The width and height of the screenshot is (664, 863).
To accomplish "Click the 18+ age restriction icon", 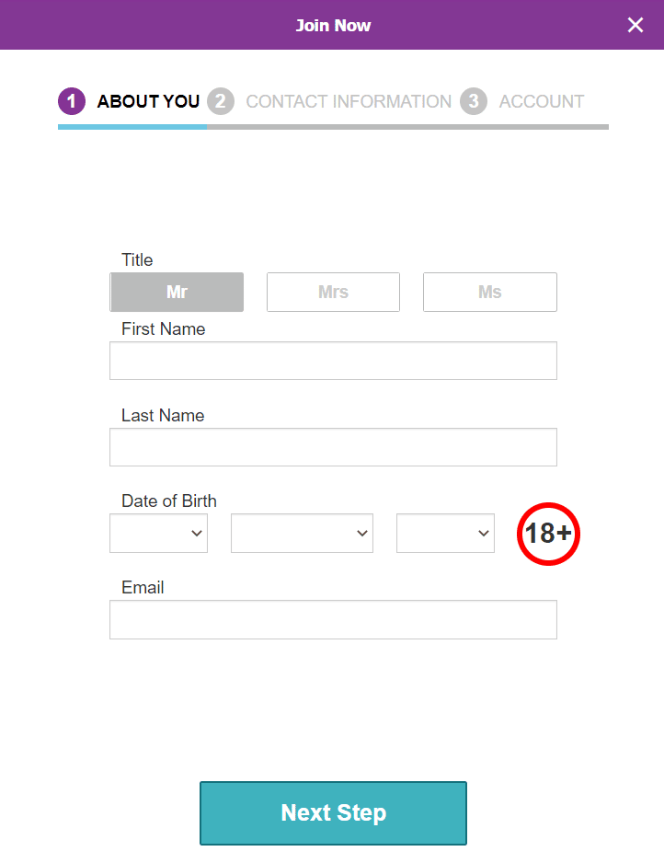I will [548, 534].
